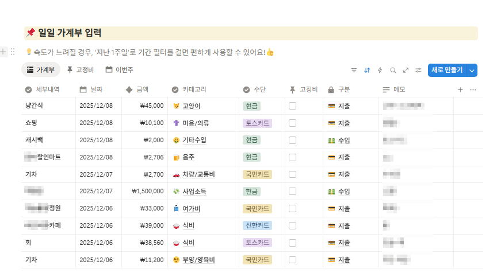
Task: Select the ₩1,500,000 amount cell
Action: tap(147, 192)
